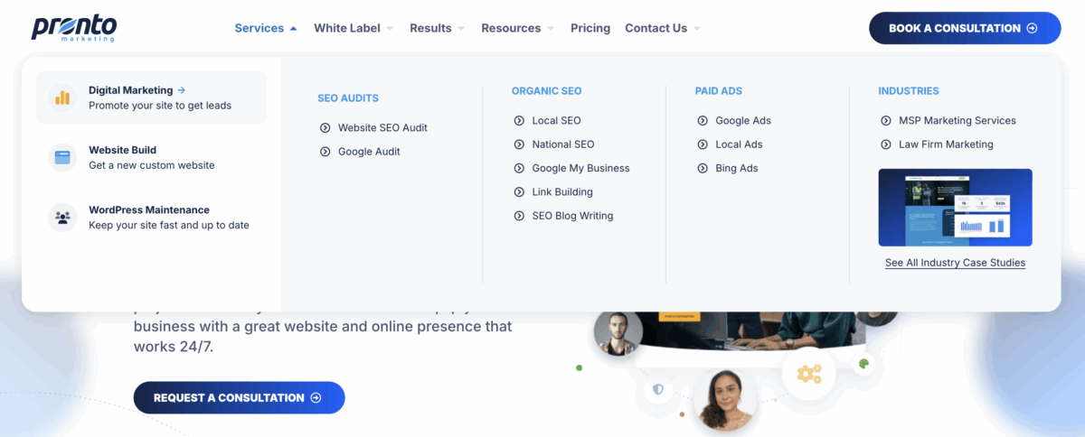Open the National SEO link
Screen dimensions: 1085x437
pyautogui.click(x=563, y=144)
